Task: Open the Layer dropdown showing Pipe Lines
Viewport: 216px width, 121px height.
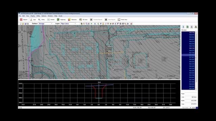Action: tap(68, 24)
